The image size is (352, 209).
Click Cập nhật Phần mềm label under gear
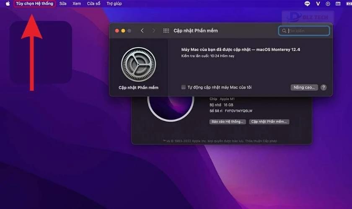click(x=139, y=88)
